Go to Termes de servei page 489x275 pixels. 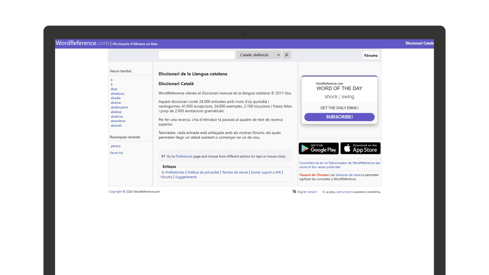coord(235,173)
